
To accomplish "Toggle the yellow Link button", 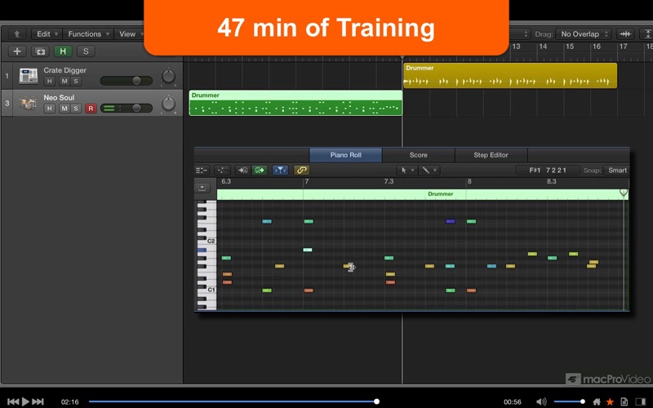I will pos(301,171).
